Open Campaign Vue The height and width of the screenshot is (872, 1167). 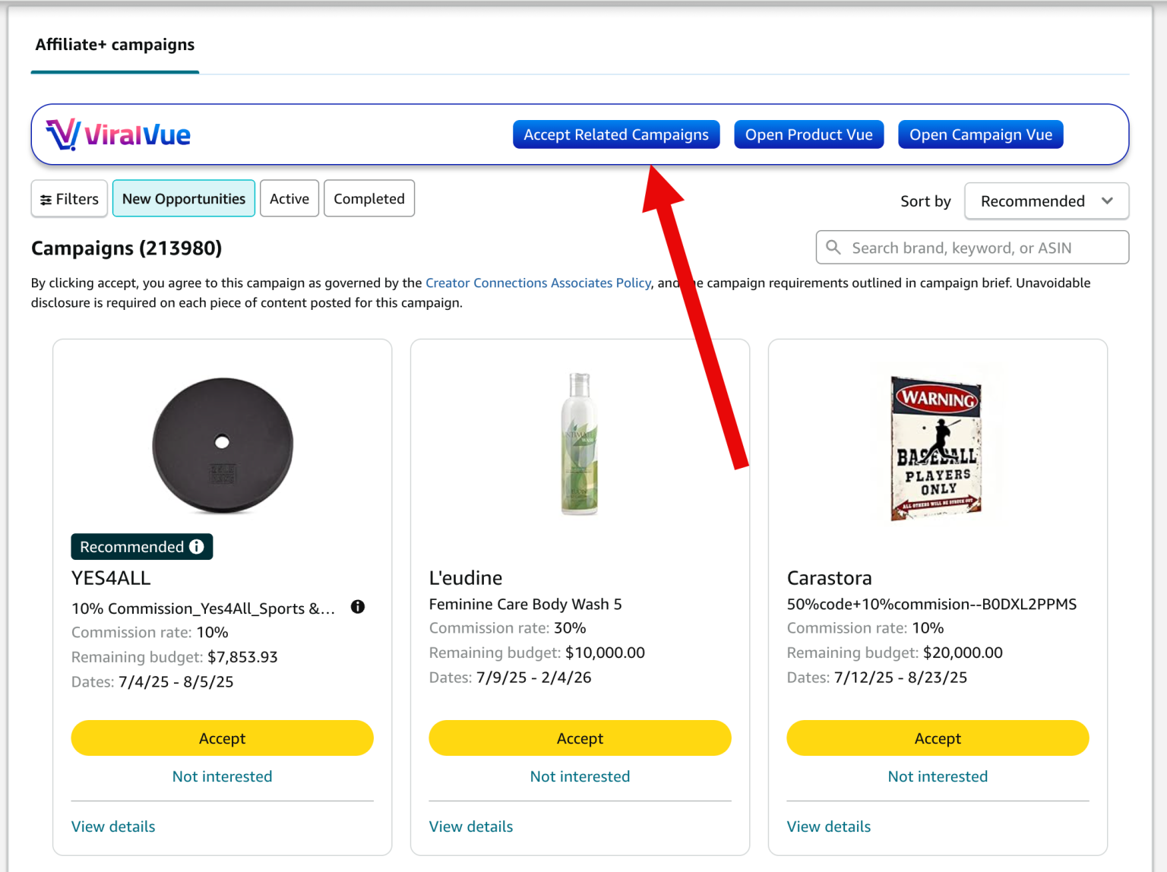pos(980,134)
